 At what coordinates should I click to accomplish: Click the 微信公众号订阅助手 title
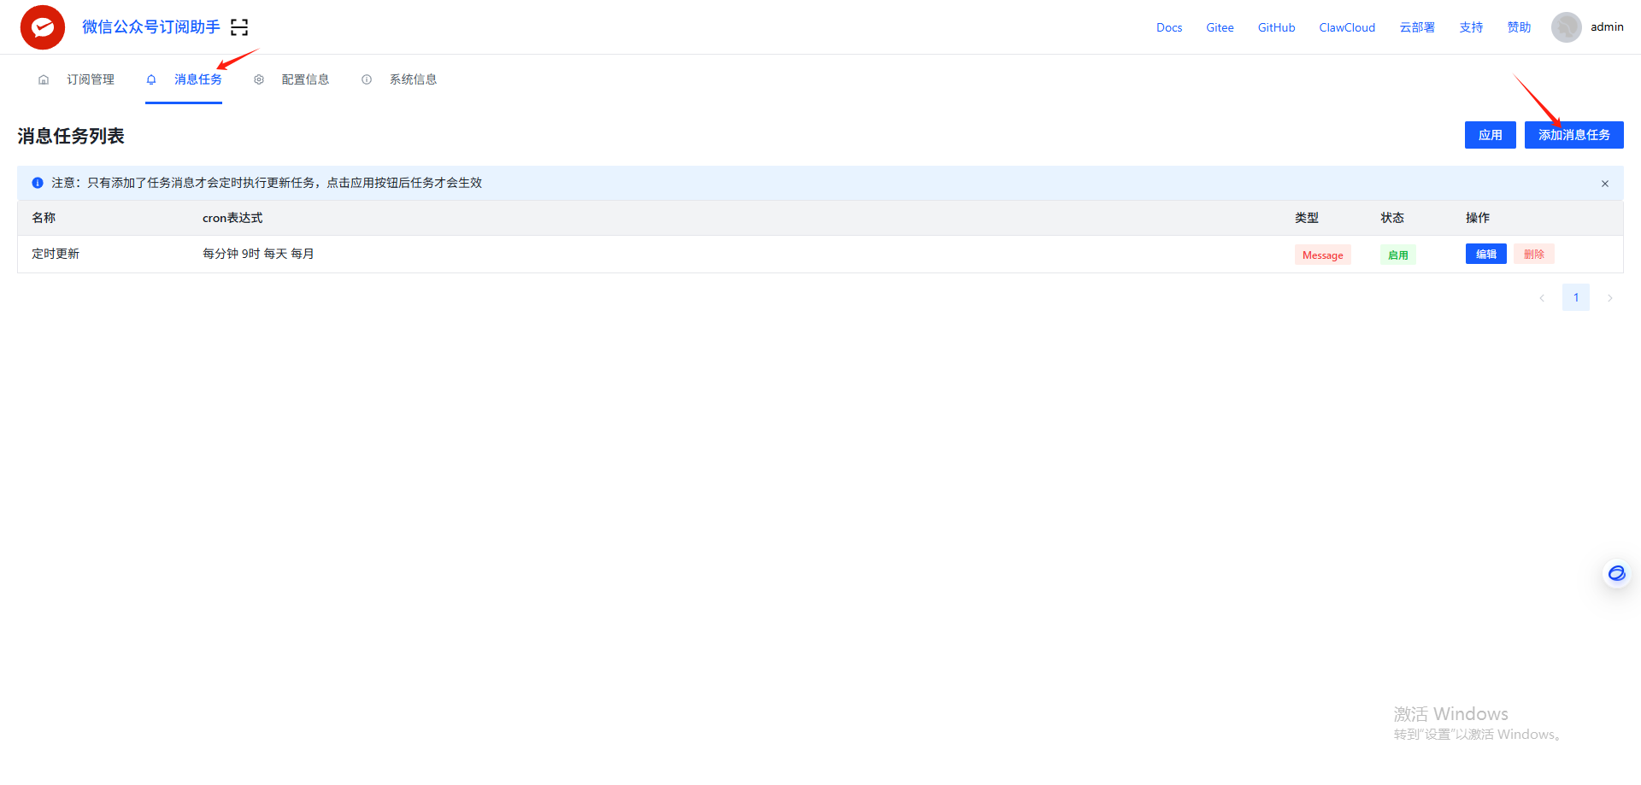151,27
